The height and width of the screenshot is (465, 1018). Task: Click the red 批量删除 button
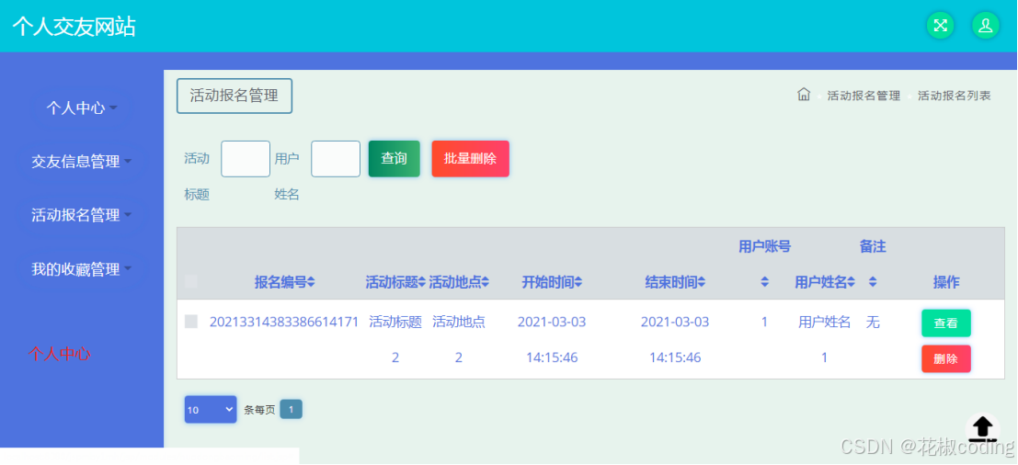(470, 159)
